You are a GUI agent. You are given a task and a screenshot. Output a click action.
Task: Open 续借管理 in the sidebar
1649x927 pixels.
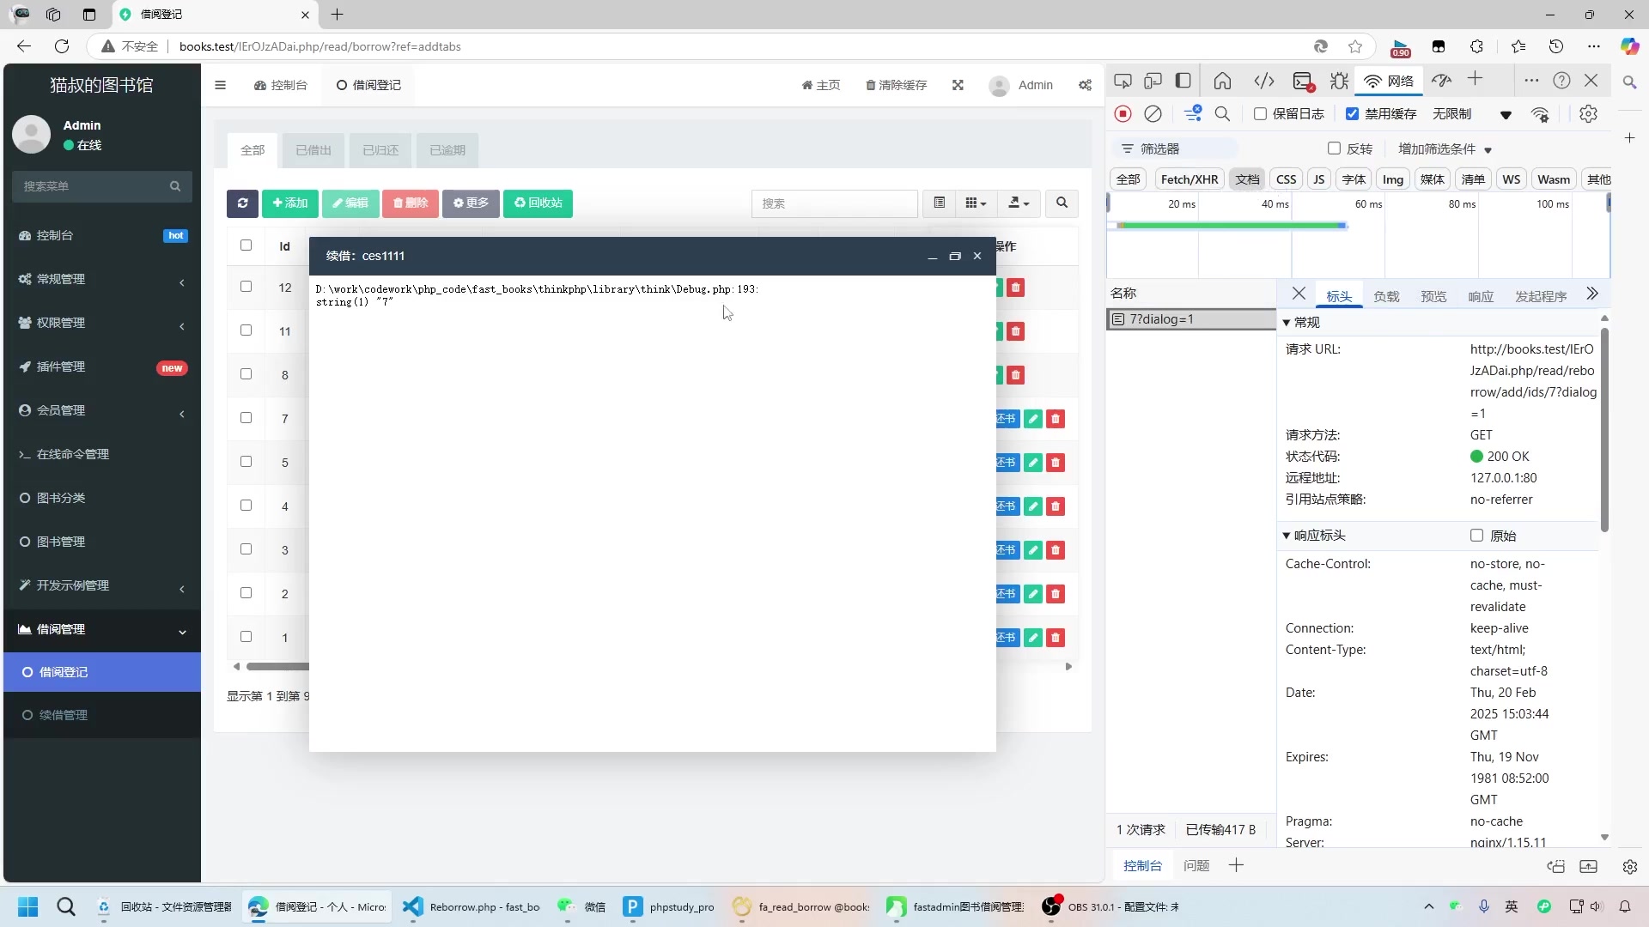coord(102,716)
